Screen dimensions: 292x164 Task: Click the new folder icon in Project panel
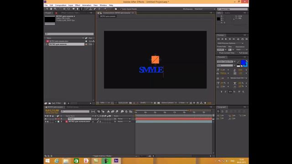pos(50,103)
